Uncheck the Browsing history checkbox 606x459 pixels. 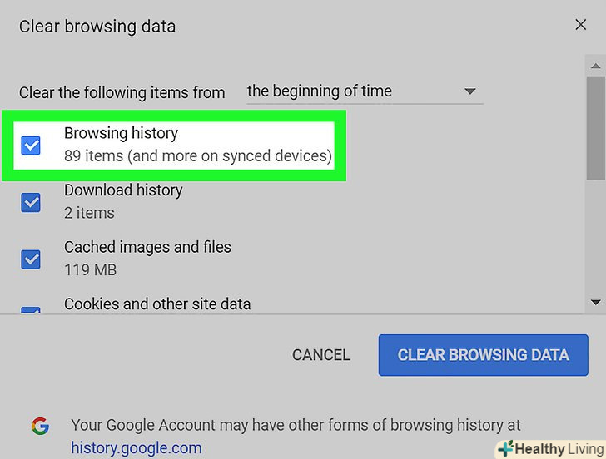click(31, 146)
